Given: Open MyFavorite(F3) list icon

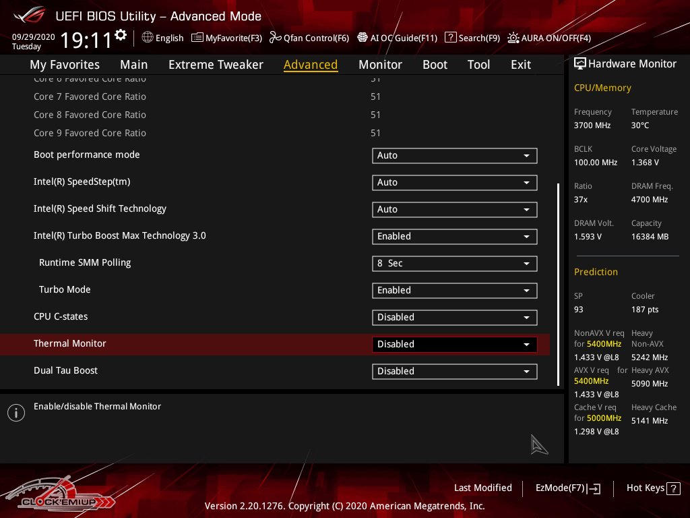Looking at the screenshot, I should click(197, 38).
